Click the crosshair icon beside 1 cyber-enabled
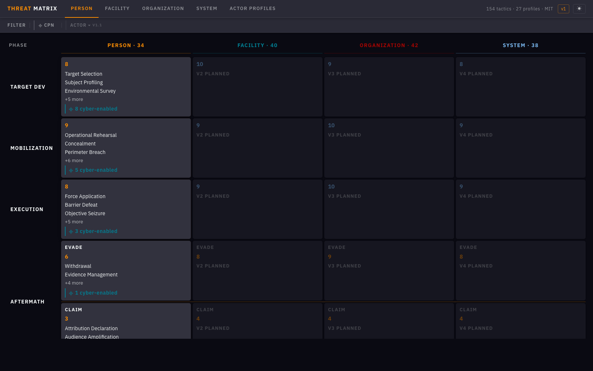 (x=71, y=293)
